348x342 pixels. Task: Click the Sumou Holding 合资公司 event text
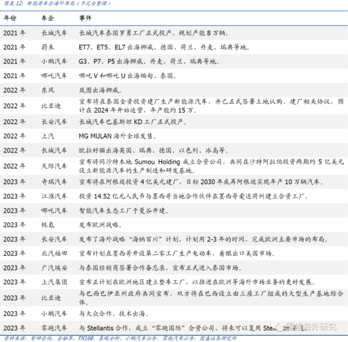212,166
